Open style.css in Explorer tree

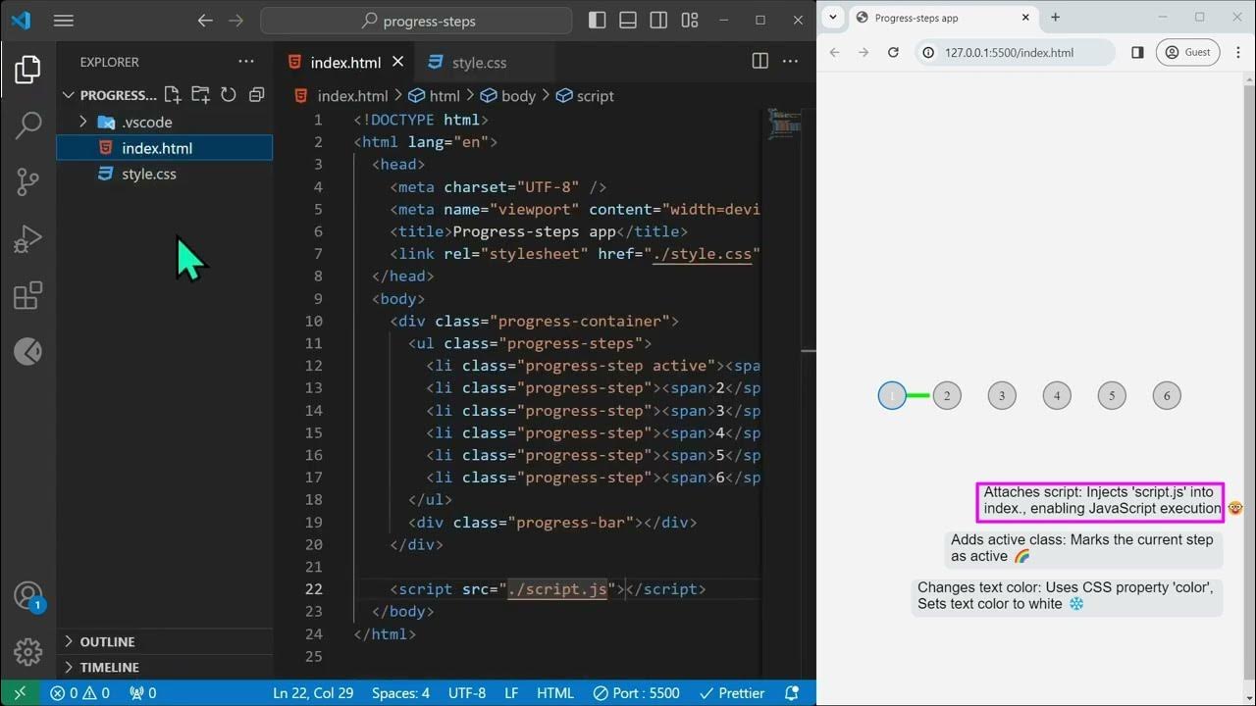pos(165,174)
